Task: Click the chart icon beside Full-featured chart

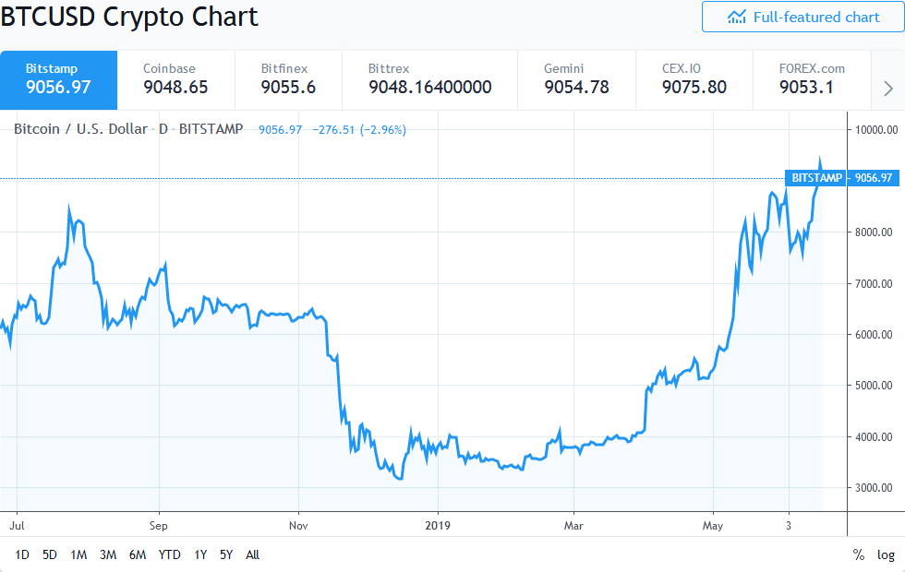Action: 737,17
